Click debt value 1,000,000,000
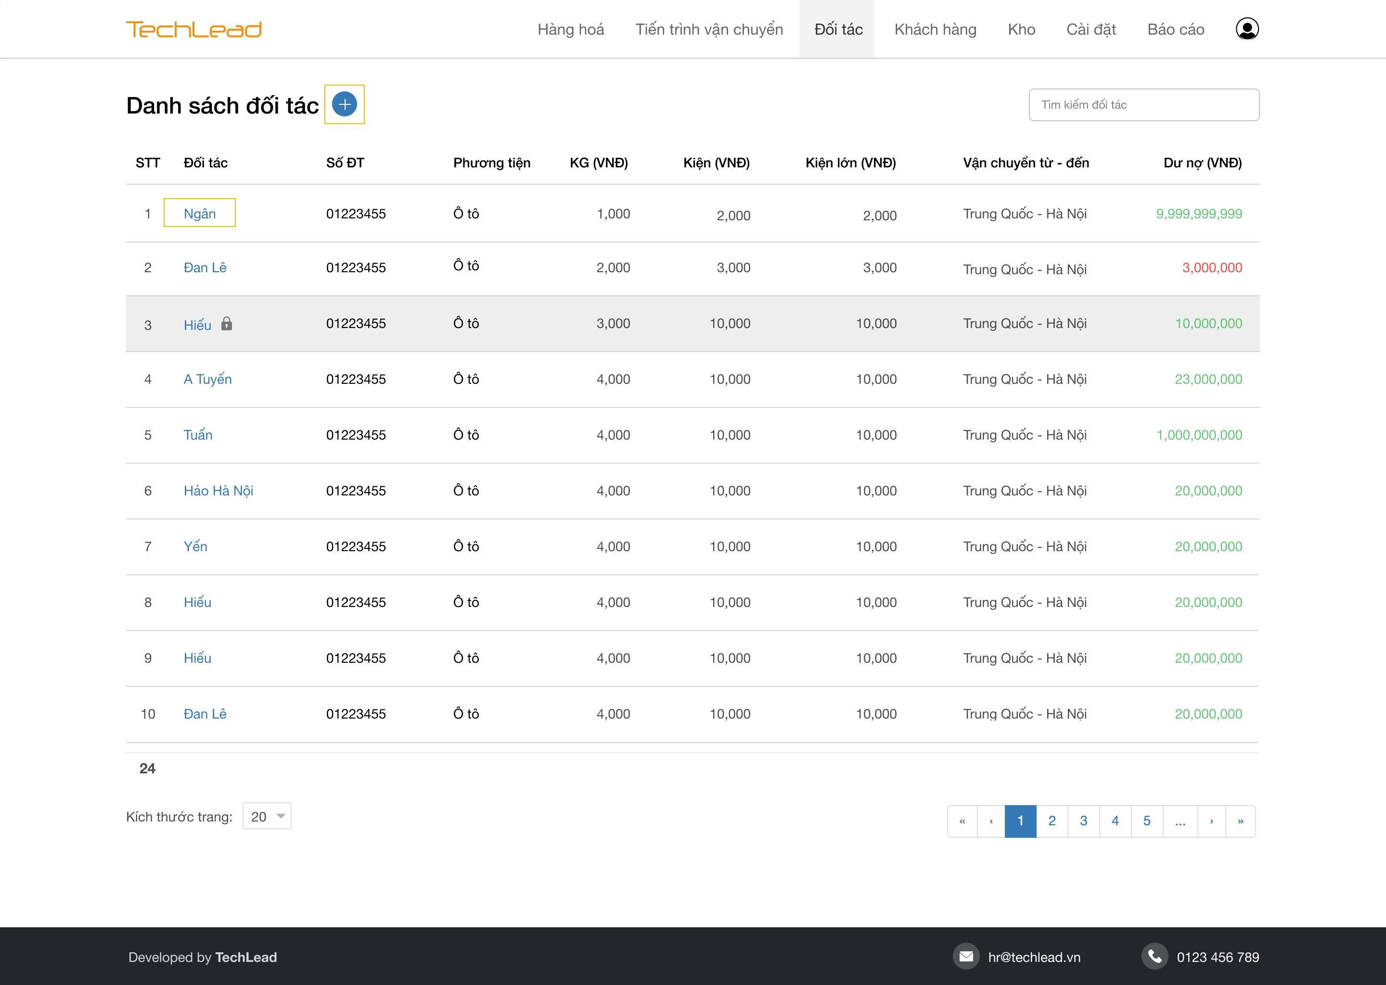Screen dimensions: 1386x985 pos(1199,435)
